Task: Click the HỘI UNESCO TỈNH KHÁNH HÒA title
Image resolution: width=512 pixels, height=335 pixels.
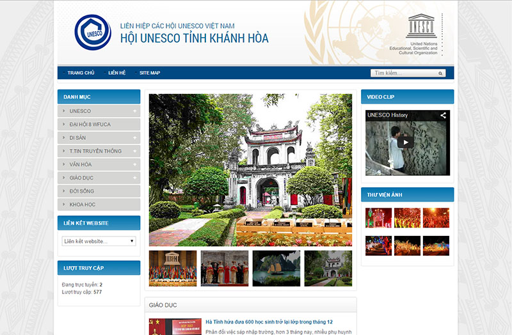Action: 195,38
